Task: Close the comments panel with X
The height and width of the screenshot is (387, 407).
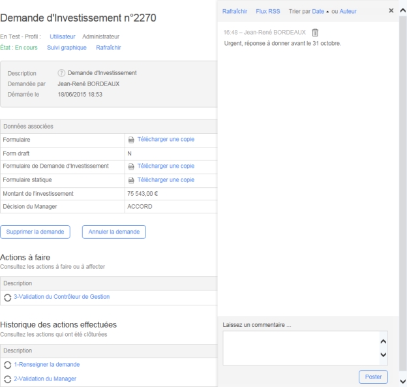Action: click(391, 11)
